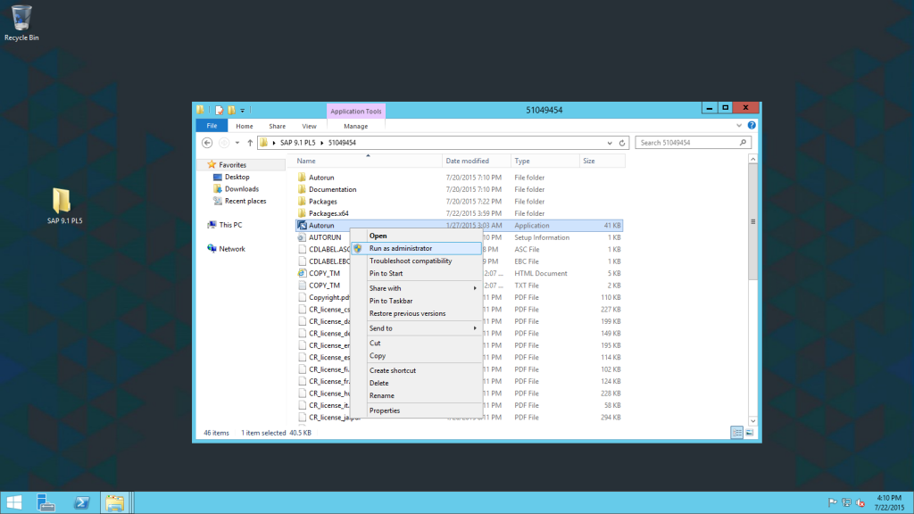Open the Windows Start button

[13, 503]
